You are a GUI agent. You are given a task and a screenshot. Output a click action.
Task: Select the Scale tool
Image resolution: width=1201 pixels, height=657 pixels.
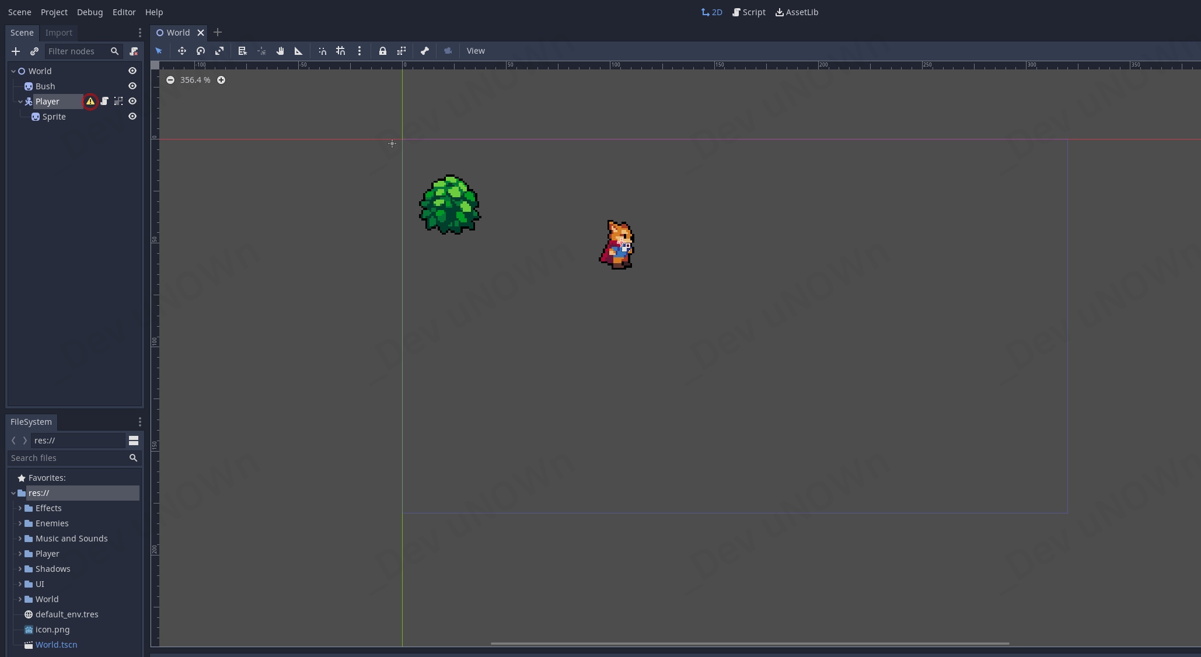(219, 51)
